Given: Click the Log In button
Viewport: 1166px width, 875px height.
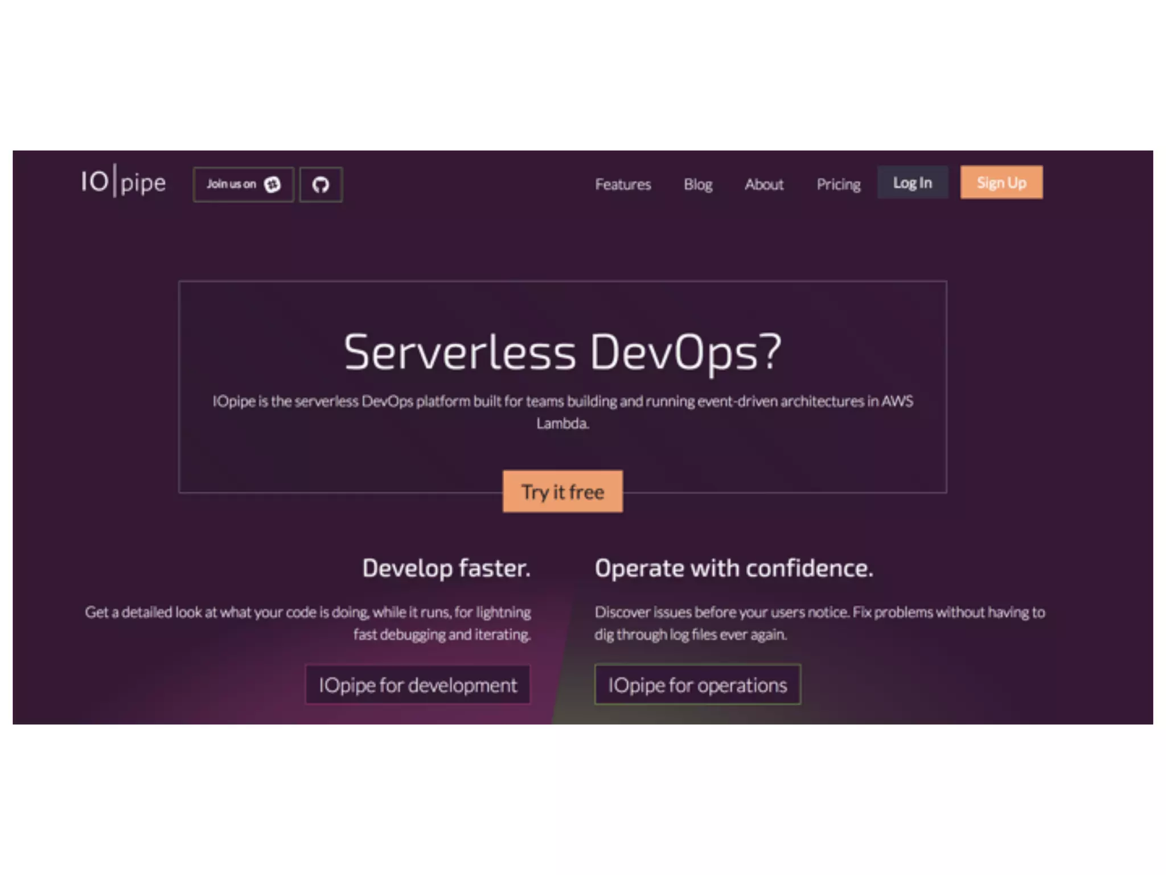Looking at the screenshot, I should tap(912, 183).
